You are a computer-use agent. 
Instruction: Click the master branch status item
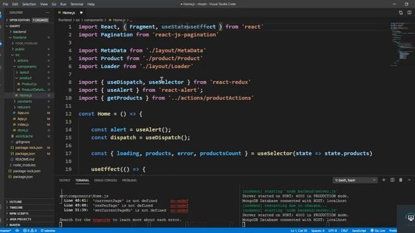[x=6, y=230]
